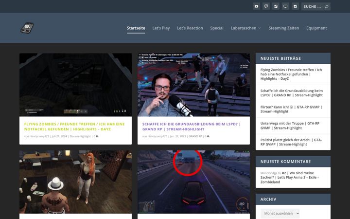Click the Neueste Kommentare widget heading
This screenshot has width=350, height=219.
click(285, 162)
